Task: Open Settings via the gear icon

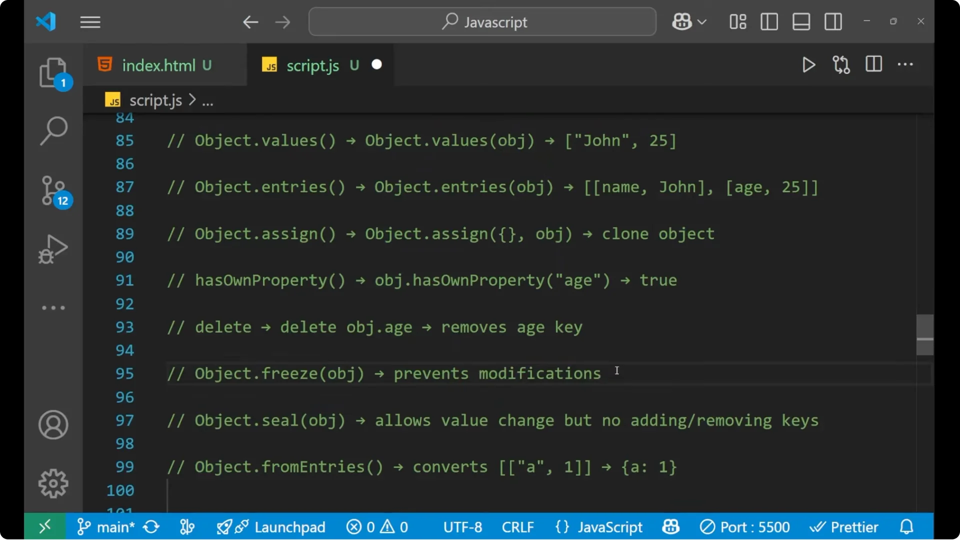Action: click(53, 483)
